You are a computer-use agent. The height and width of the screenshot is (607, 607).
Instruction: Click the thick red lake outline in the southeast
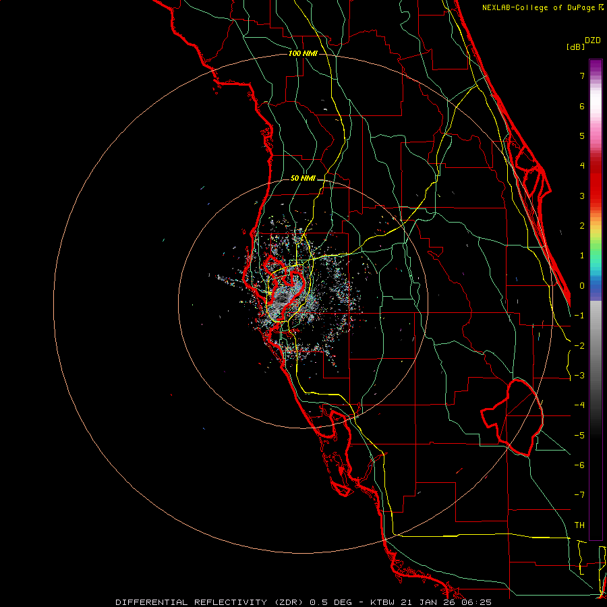point(512,417)
